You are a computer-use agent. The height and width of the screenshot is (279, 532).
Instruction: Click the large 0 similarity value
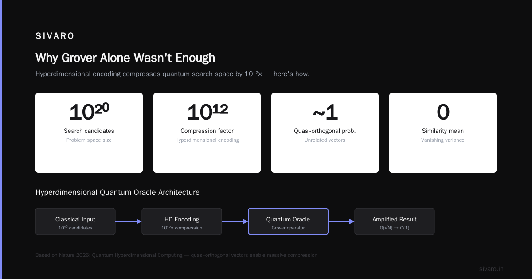click(x=443, y=112)
